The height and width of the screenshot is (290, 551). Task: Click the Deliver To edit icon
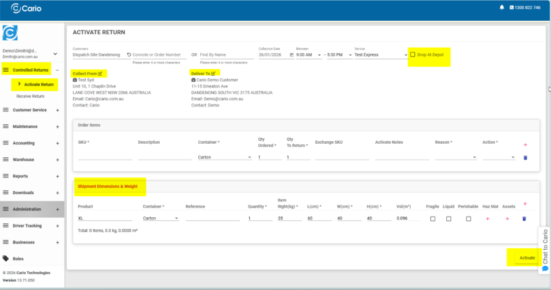213,73
